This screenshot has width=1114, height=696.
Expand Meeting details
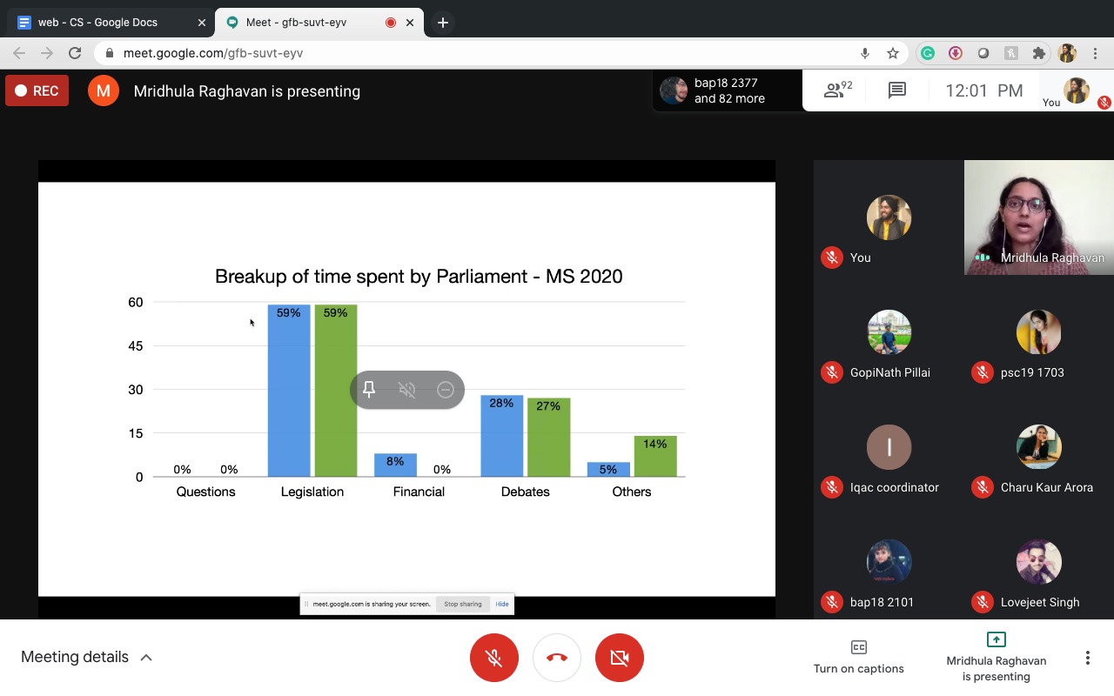(x=86, y=657)
